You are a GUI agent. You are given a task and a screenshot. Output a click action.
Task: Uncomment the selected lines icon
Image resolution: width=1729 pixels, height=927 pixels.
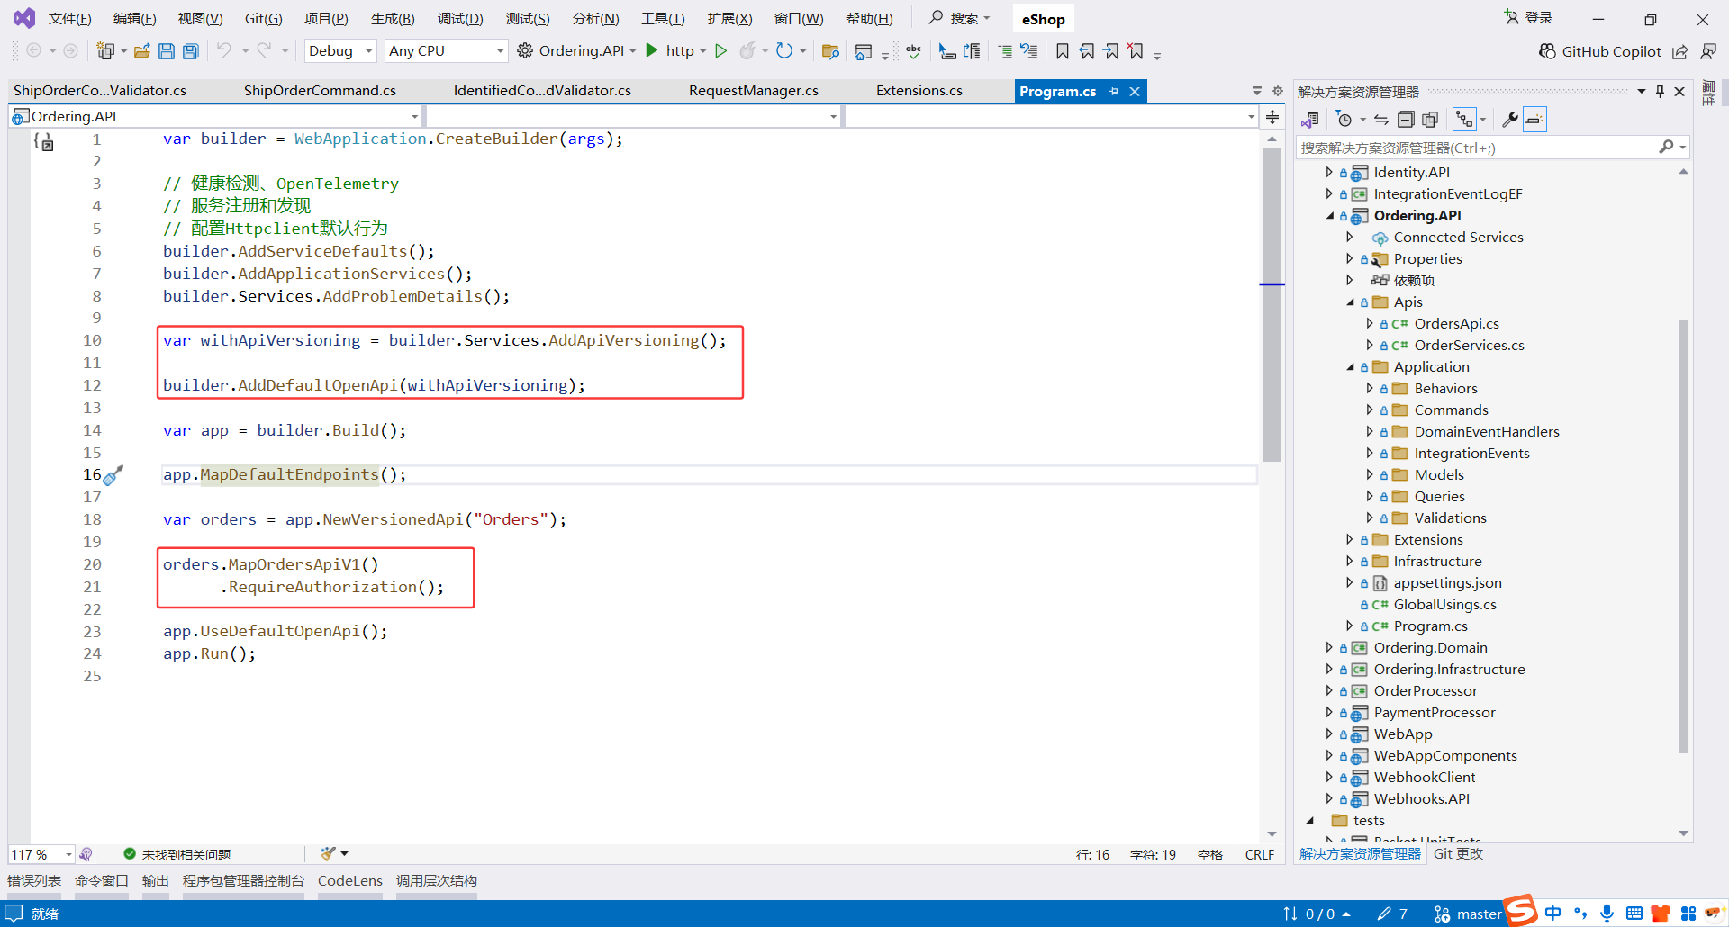(1028, 51)
